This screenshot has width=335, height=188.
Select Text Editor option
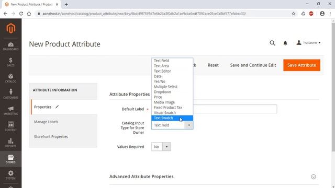click(172, 71)
